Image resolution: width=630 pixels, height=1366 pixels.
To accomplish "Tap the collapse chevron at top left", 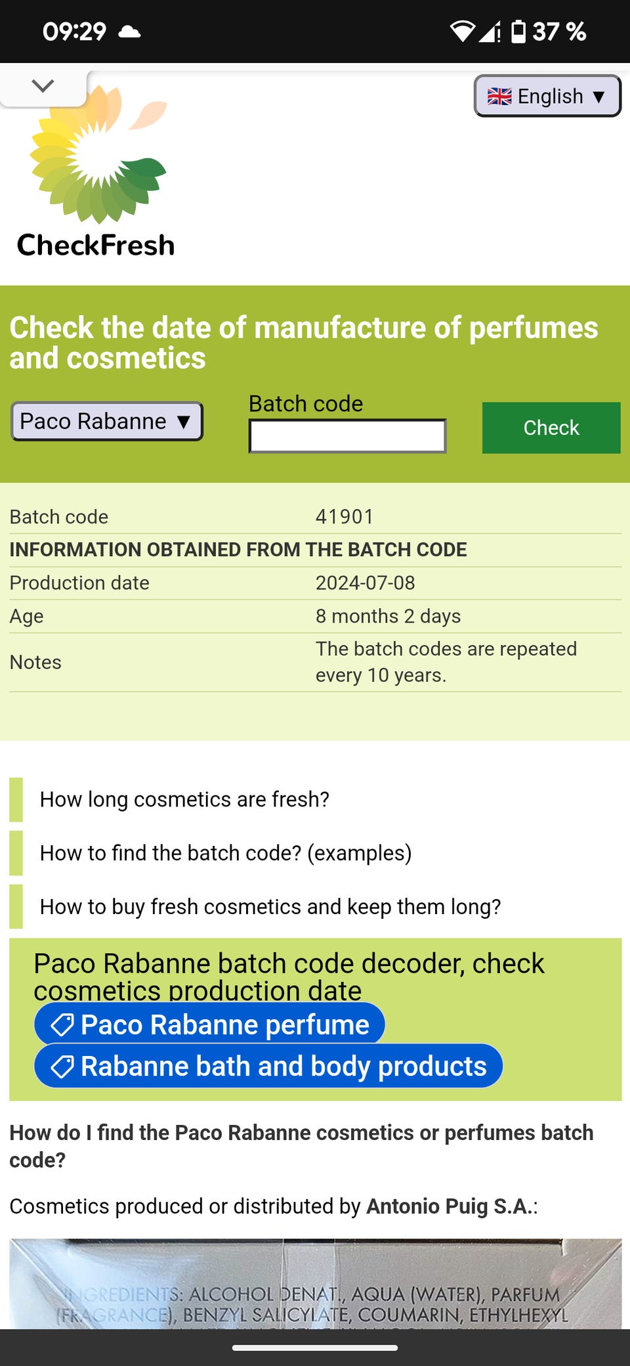I will click(43, 86).
